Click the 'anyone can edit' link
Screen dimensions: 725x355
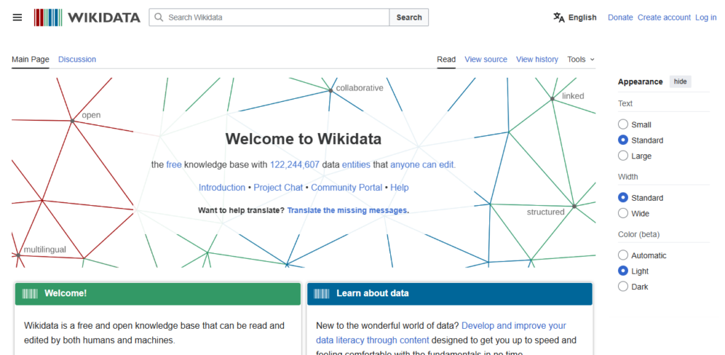423,164
